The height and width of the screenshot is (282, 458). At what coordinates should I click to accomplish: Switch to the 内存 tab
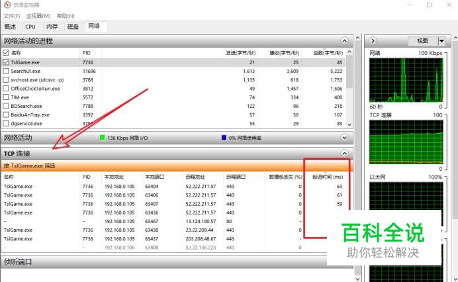coord(52,26)
